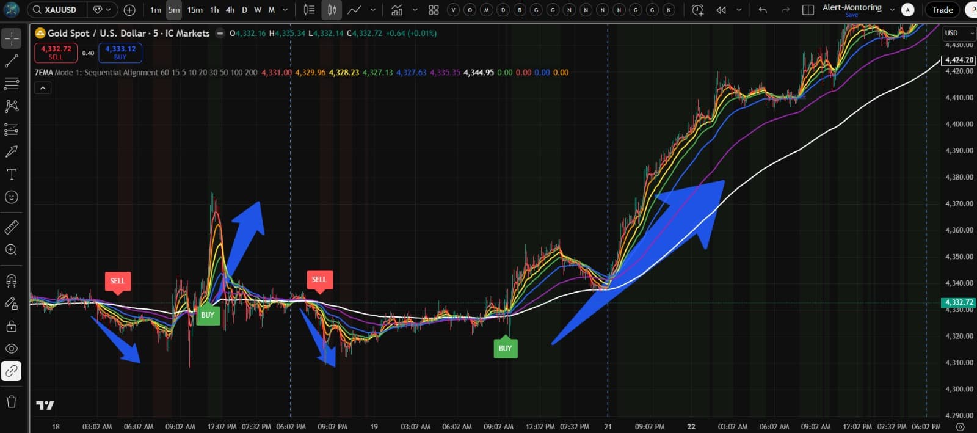The image size is (977, 433).
Task: Open the Indicators panel
Action: 397,10
